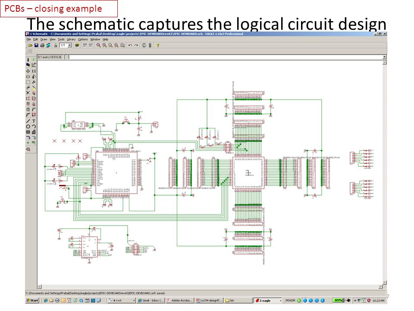
Task: Click the Undo arrow icon
Action: point(130,45)
